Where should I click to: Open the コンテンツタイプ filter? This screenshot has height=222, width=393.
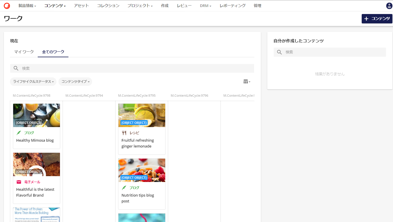point(75,81)
